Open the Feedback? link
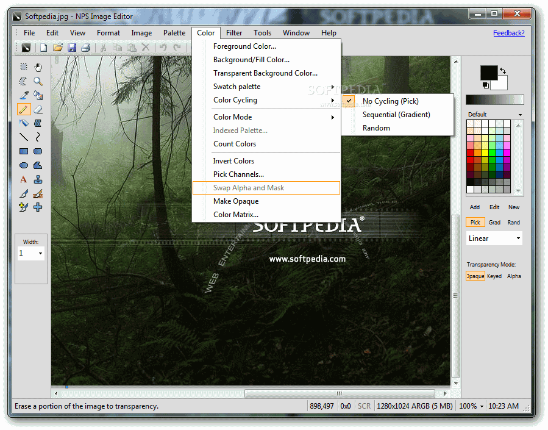This screenshot has width=548, height=430. tap(509, 33)
